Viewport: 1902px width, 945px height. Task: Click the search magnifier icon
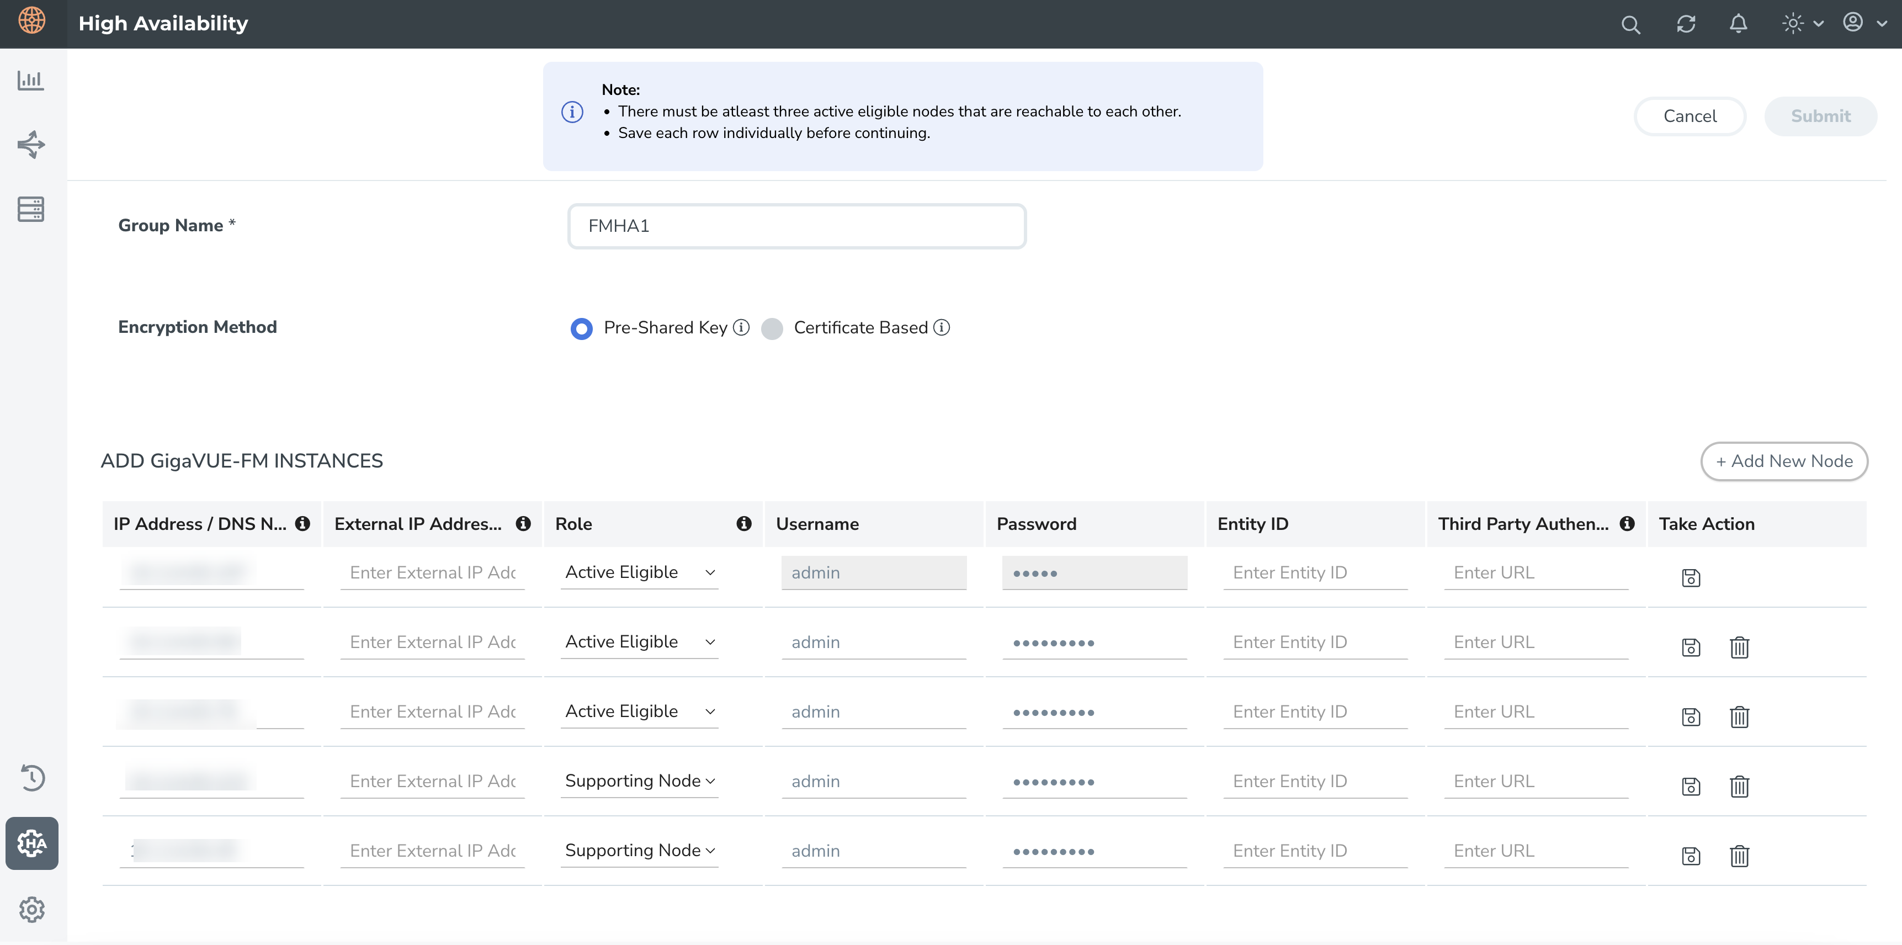[1630, 24]
